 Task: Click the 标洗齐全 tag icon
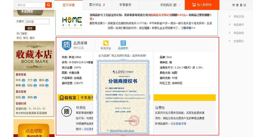point(106,43)
